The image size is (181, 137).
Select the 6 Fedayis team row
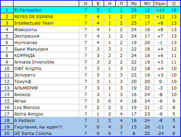point(90,121)
